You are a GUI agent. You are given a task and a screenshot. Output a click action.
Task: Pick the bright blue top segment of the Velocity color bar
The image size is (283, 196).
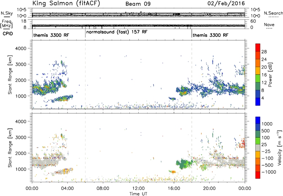(x=258, y=120)
